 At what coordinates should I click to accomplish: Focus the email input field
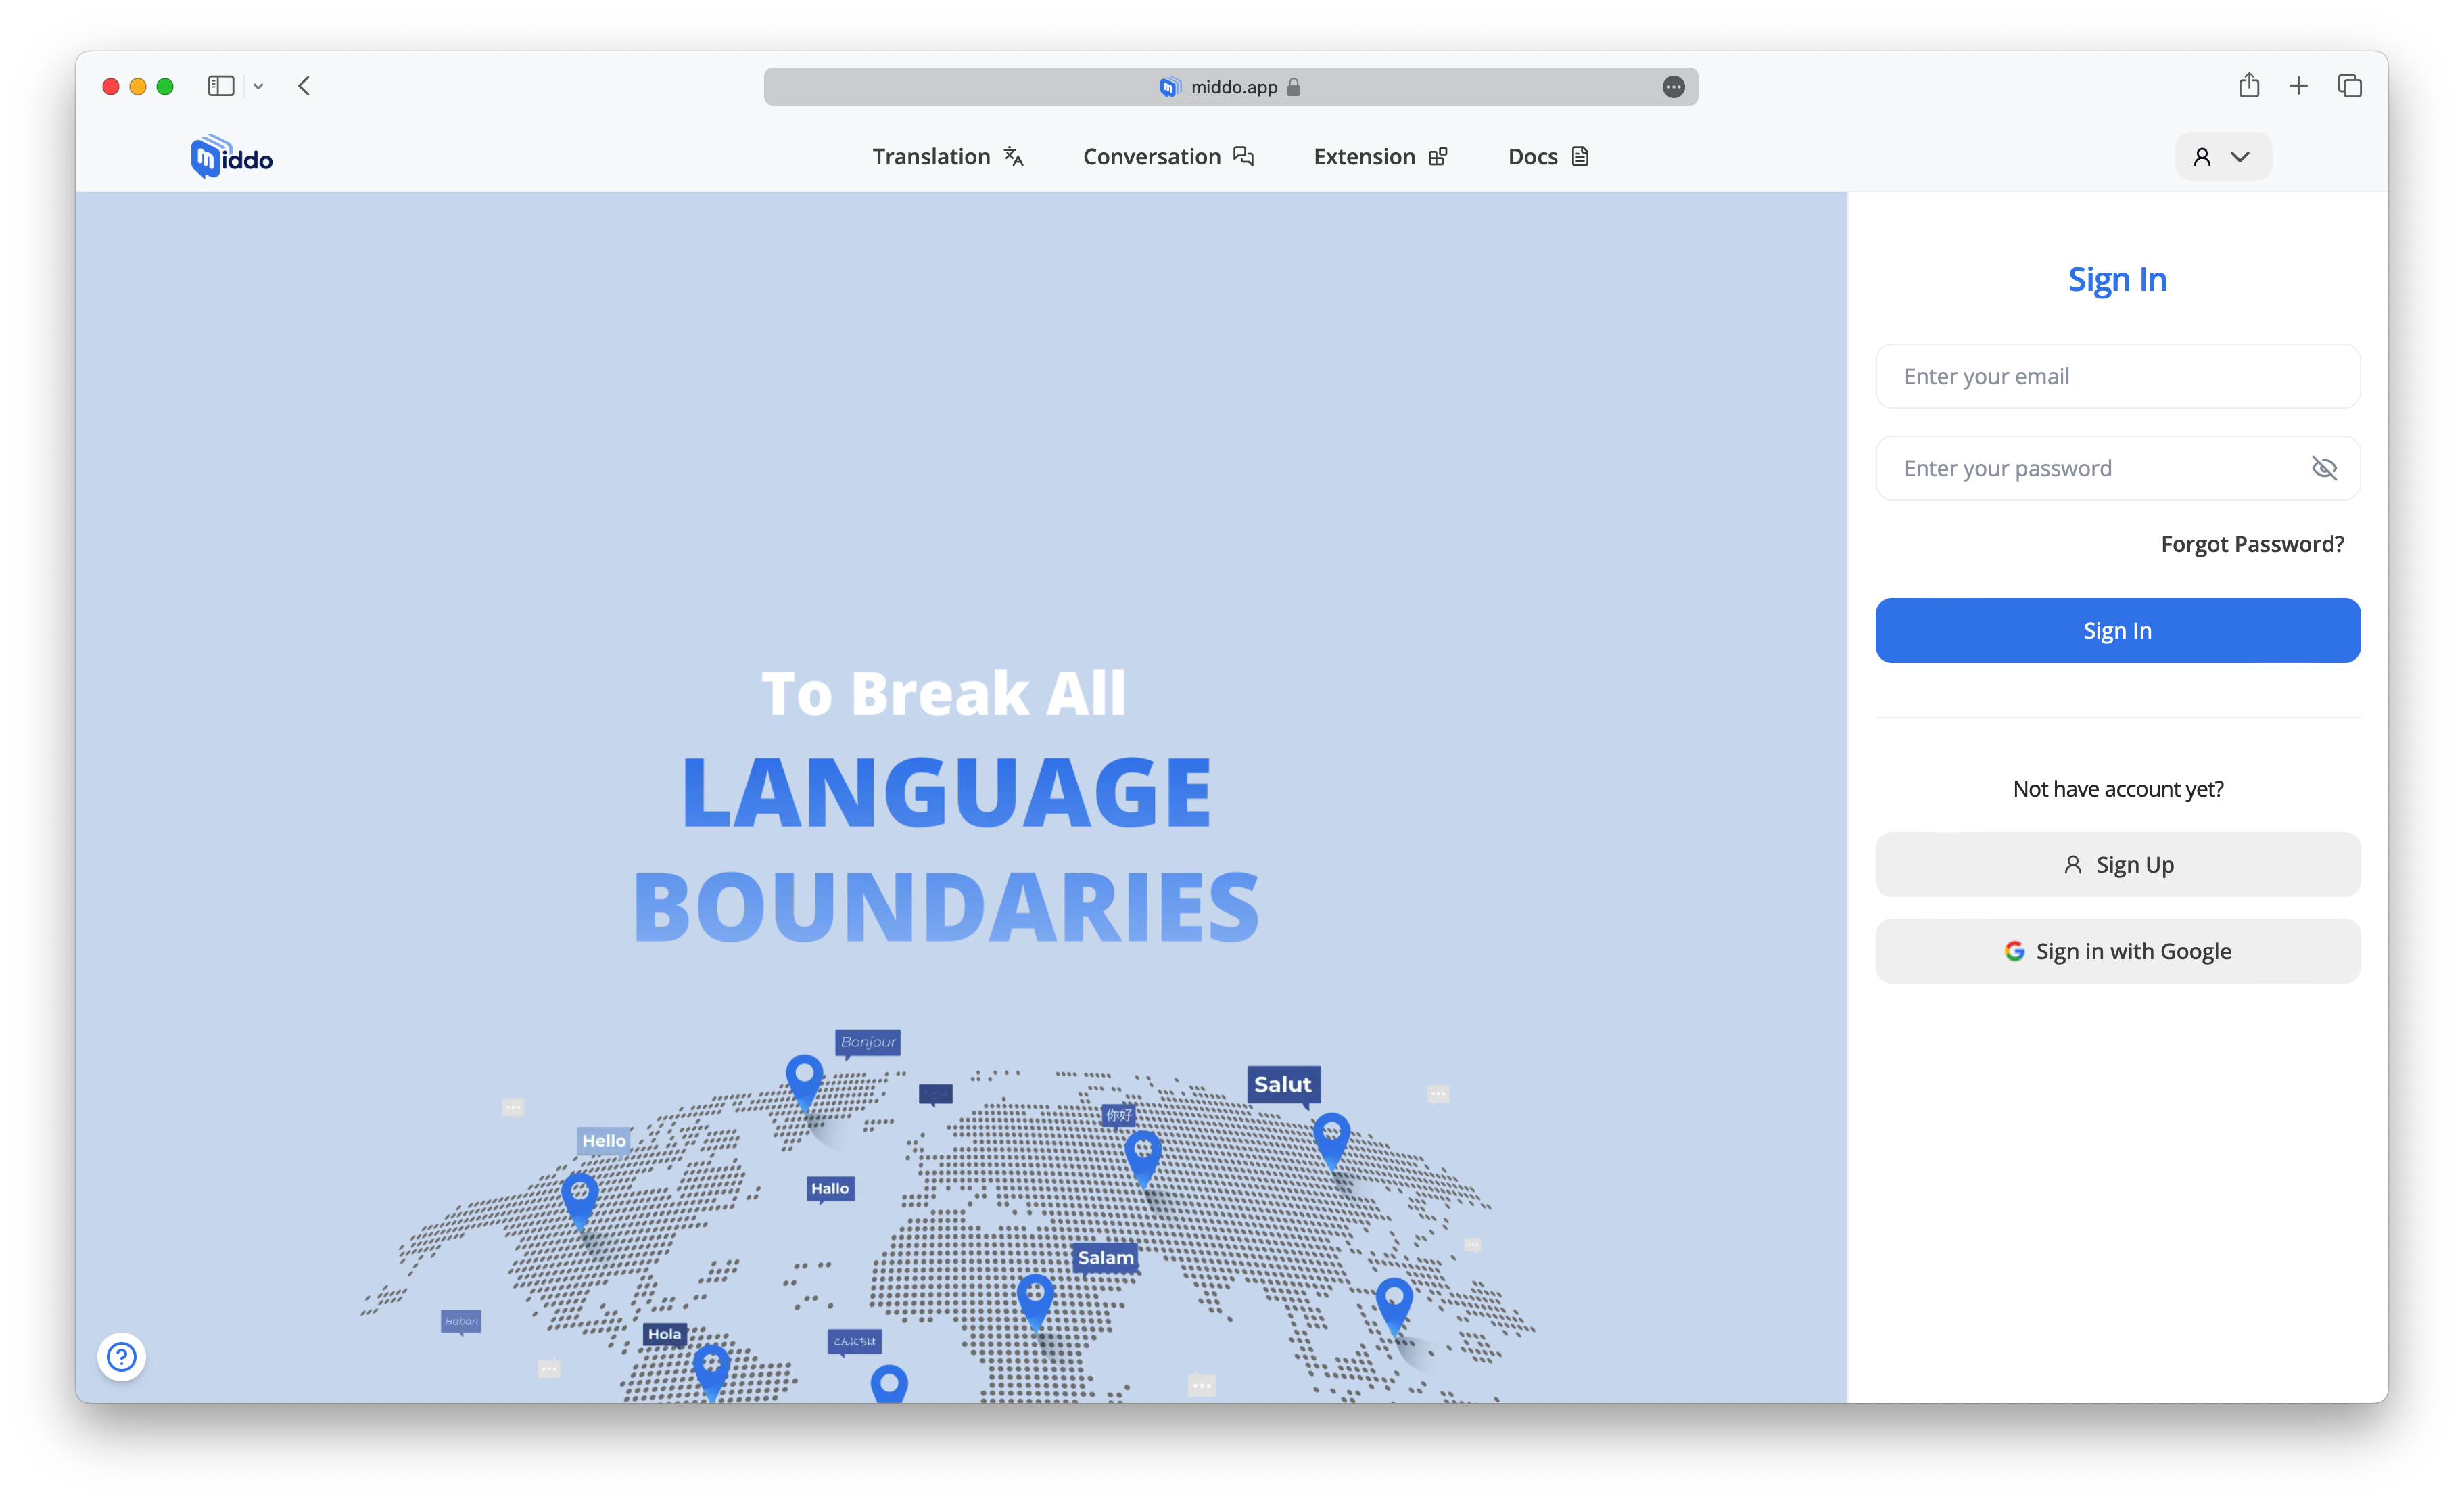coord(2118,376)
